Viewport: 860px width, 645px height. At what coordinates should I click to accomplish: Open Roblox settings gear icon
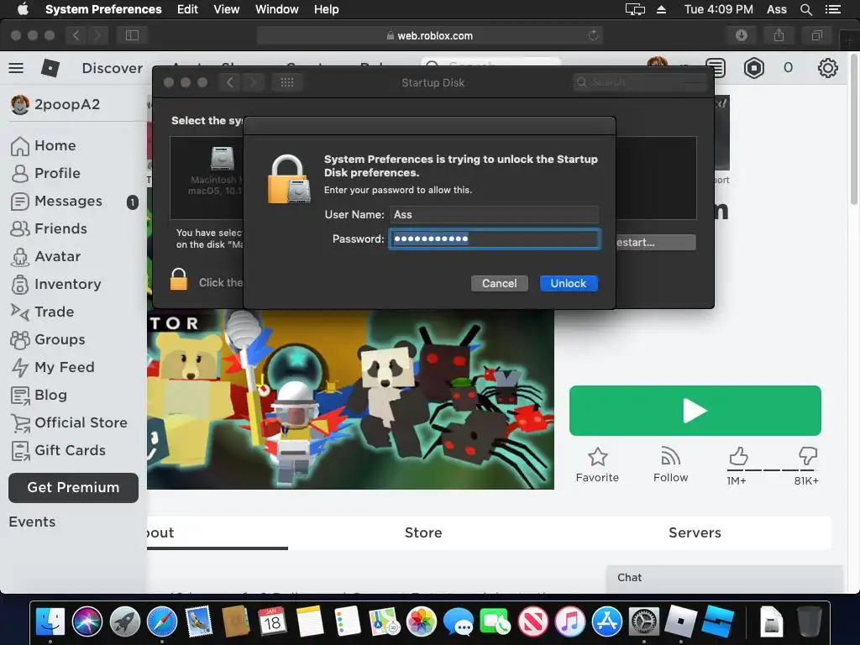(827, 68)
